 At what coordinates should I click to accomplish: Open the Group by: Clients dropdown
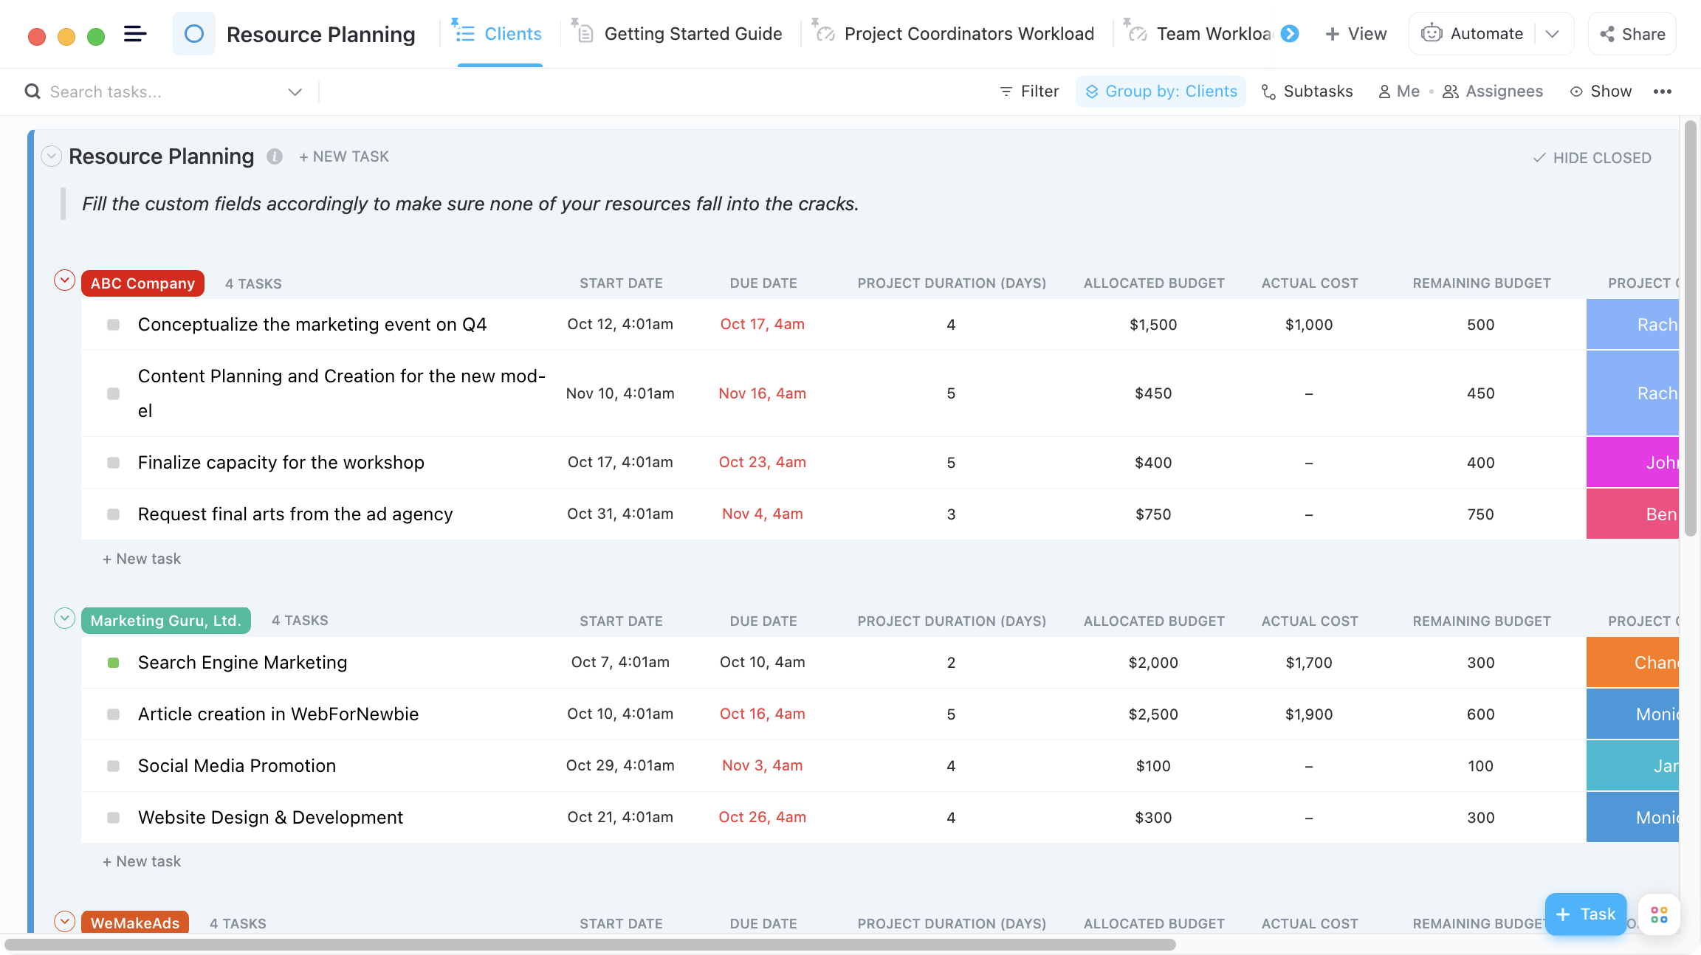pos(1160,91)
